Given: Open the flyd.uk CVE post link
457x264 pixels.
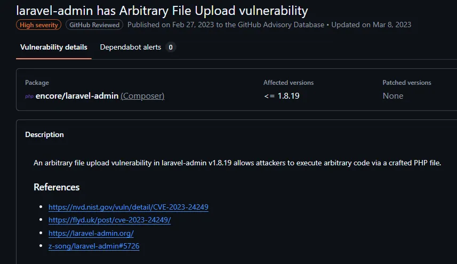Looking at the screenshot, I should click(x=109, y=220).
